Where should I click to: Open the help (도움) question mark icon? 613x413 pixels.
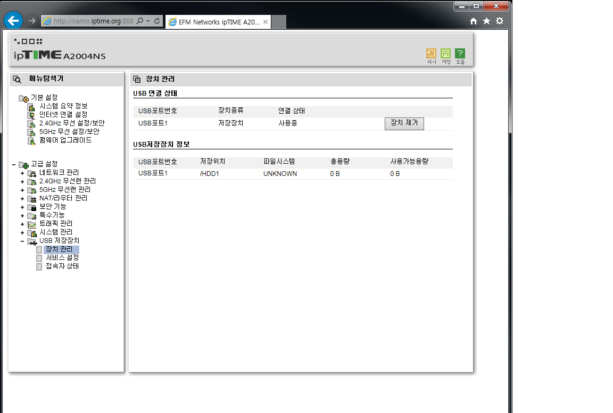pos(460,54)
